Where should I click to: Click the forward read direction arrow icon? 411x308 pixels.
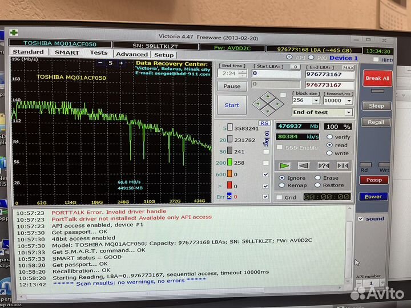click(x=285, y=165)
